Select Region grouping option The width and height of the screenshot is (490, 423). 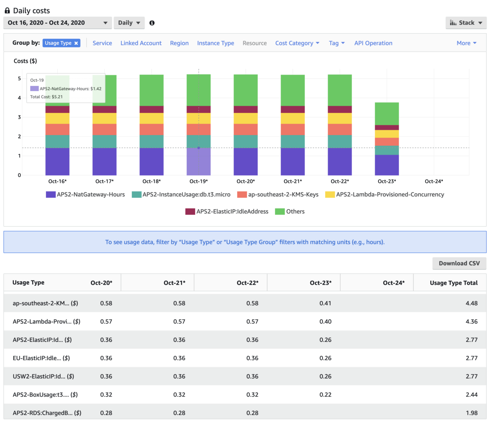pyautogui.click(x=179, y=43)
